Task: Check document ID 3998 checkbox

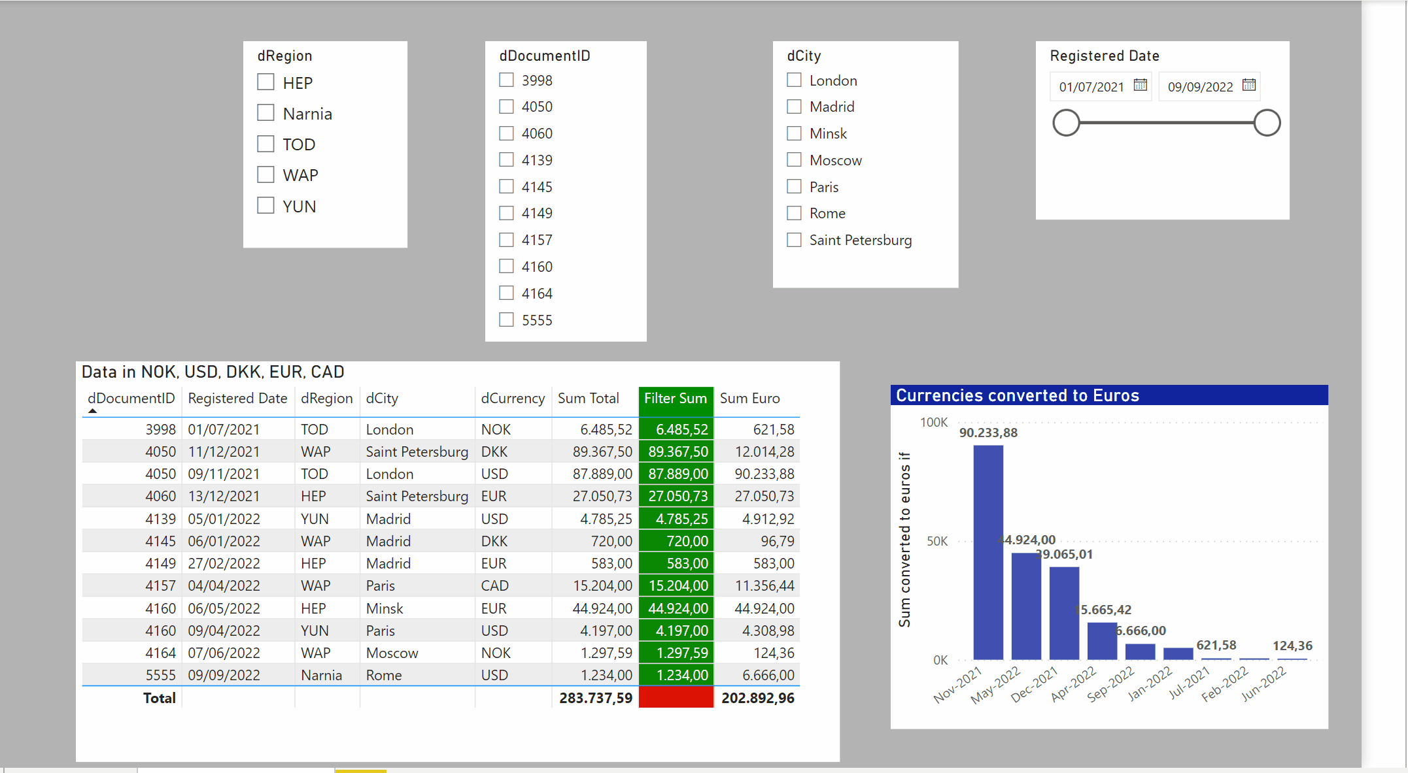Action: tap(506, 80)
